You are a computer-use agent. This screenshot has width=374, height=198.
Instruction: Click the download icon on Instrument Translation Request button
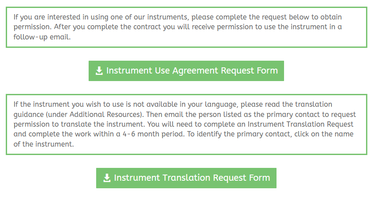[107, 178]
